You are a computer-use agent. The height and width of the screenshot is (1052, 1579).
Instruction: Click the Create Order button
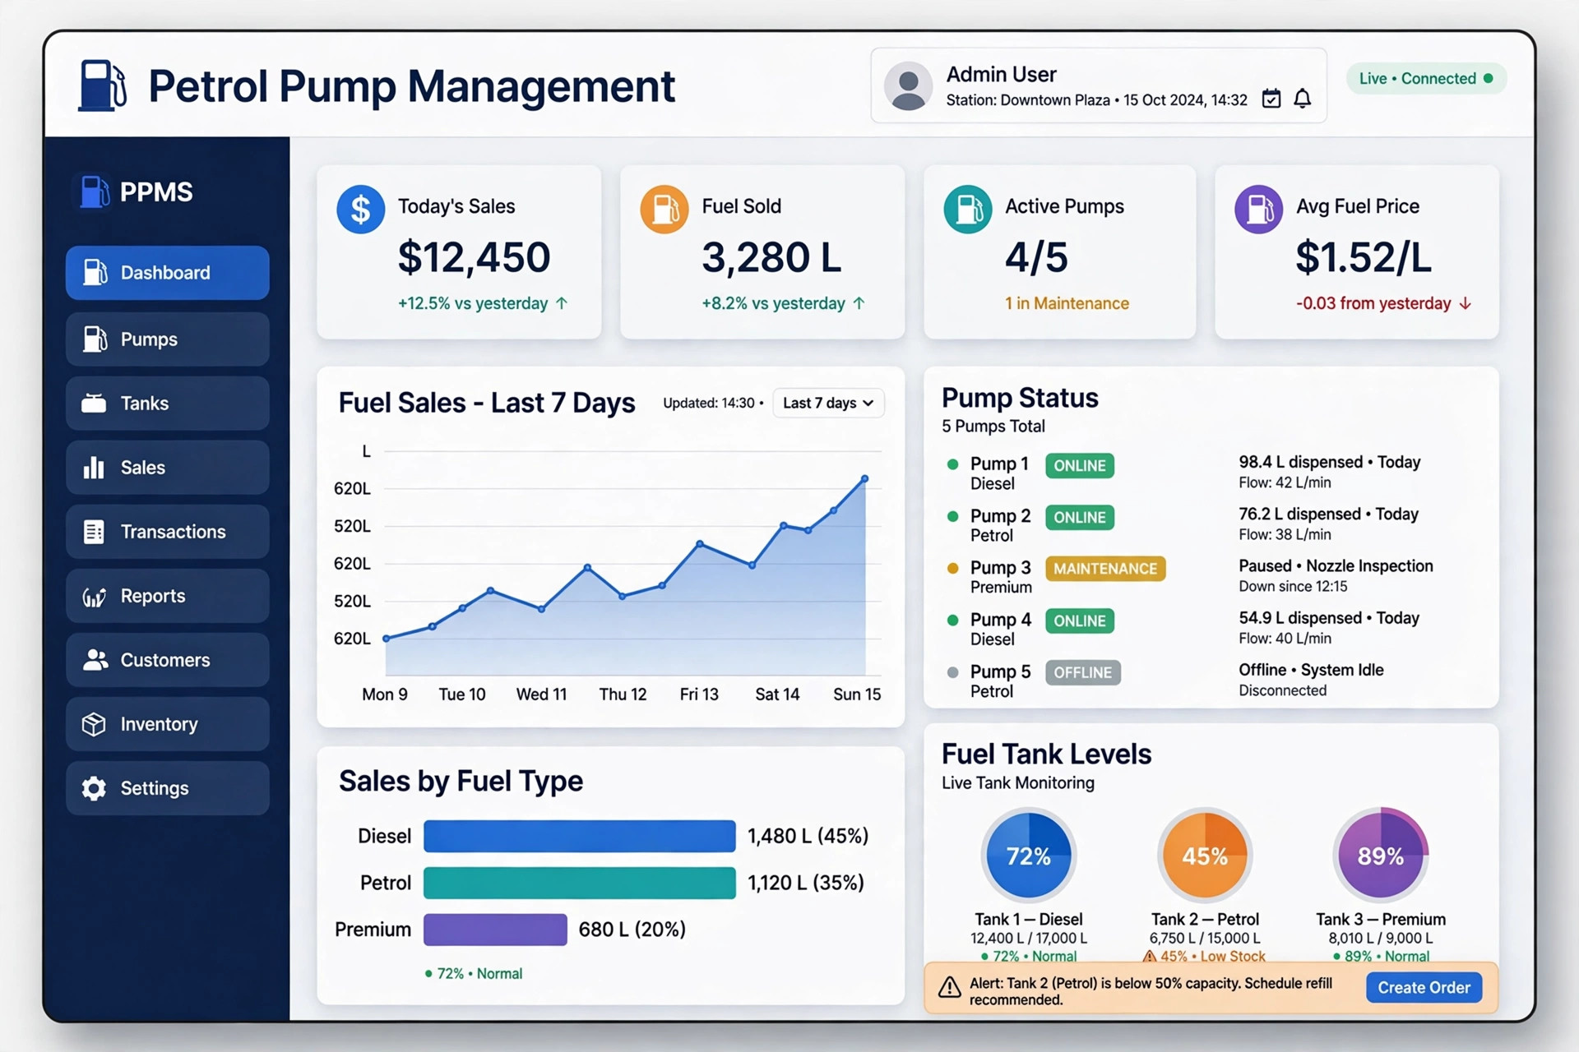pos(1424,987)
